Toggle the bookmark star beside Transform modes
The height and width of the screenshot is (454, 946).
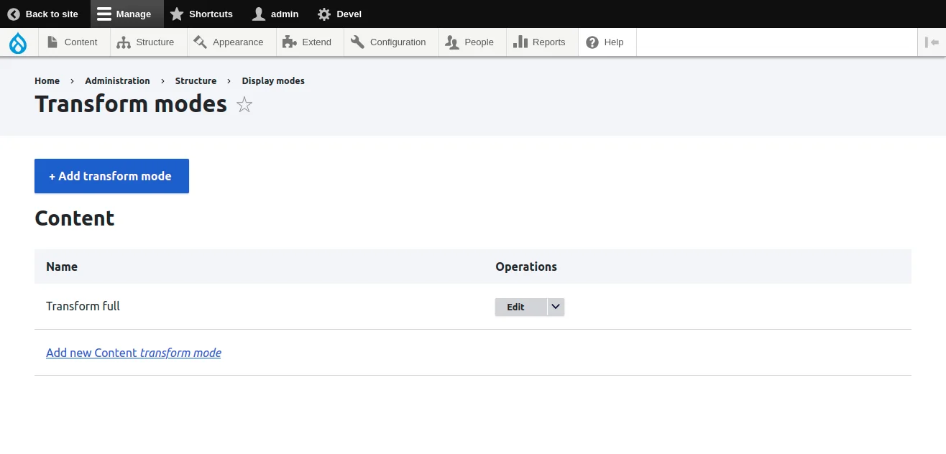(x=244, y=105)
